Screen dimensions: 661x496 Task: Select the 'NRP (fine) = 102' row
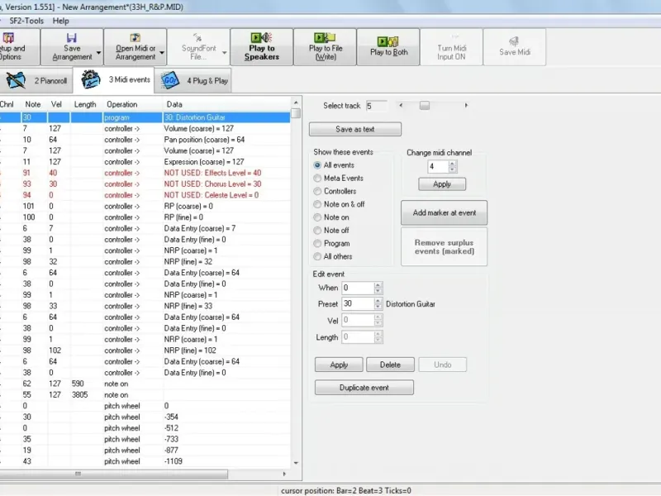[x=145, y=351]
